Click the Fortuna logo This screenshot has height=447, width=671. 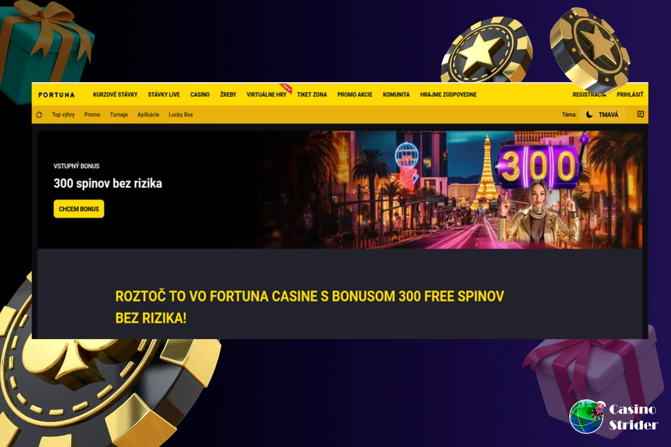tap(56, 94)
